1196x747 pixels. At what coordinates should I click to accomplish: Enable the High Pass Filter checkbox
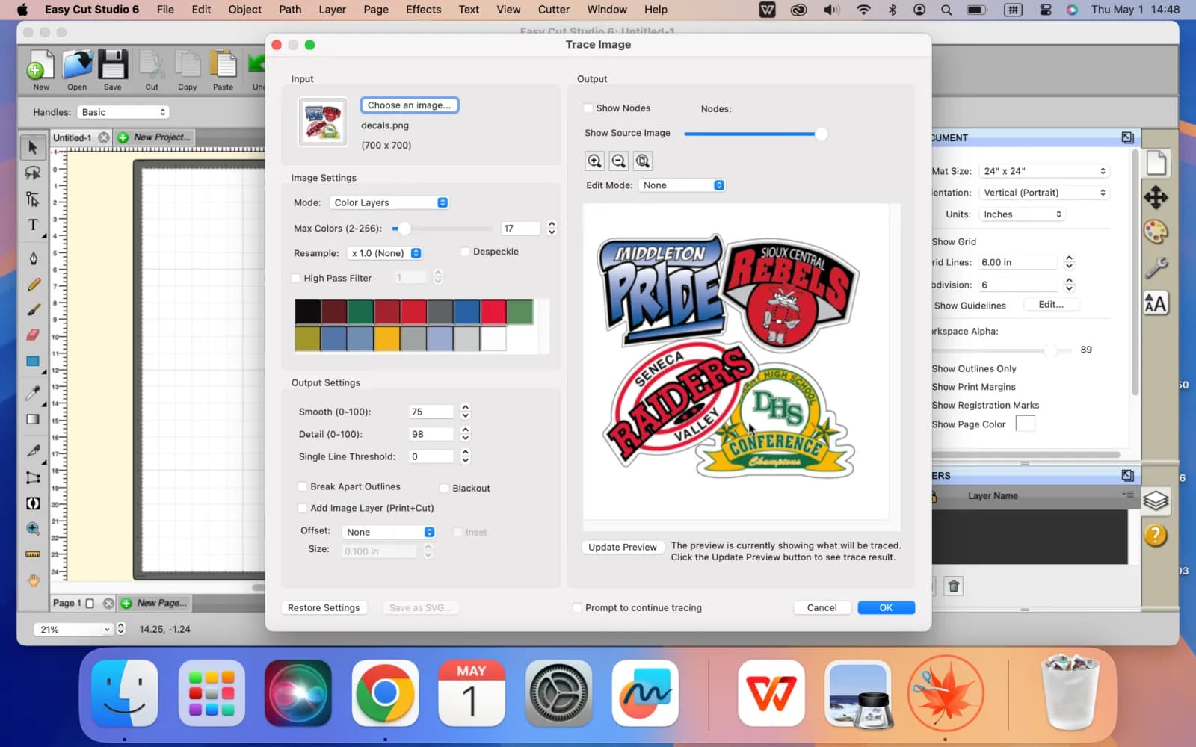pyautogui.click(x=296, y=279)
